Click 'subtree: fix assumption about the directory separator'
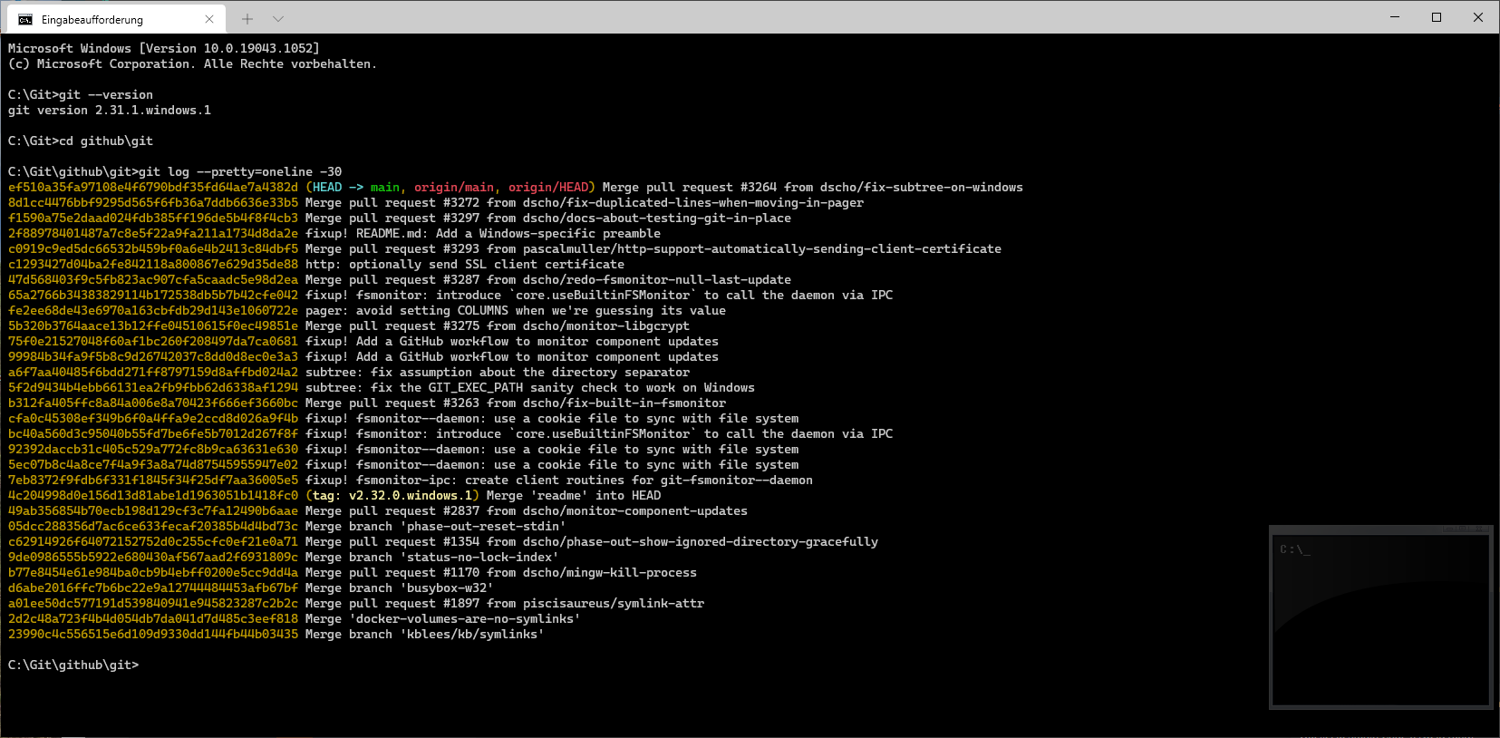The width and height of the screenshot is (1500, 738). pos(498,373)
